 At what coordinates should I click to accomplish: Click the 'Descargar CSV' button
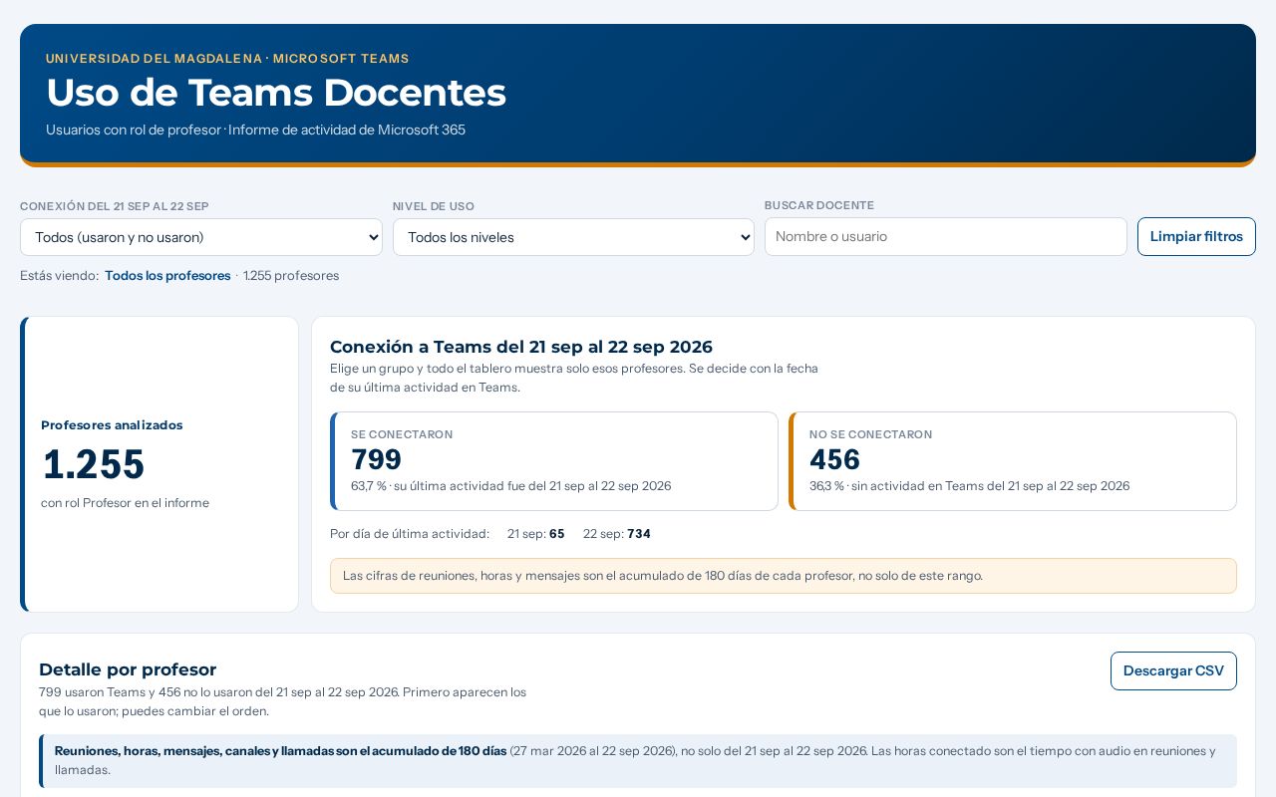(1173, 670)
